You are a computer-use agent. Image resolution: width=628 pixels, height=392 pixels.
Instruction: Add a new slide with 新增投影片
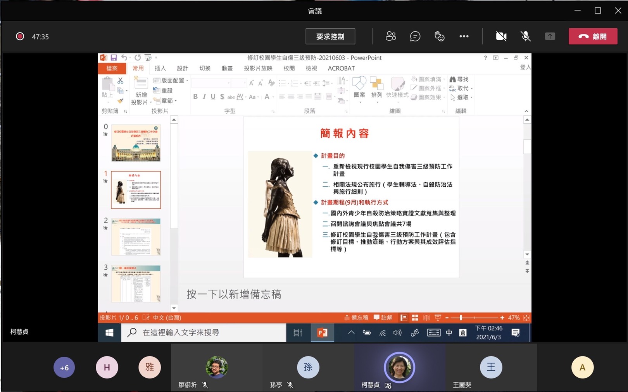tap(141, 91)
